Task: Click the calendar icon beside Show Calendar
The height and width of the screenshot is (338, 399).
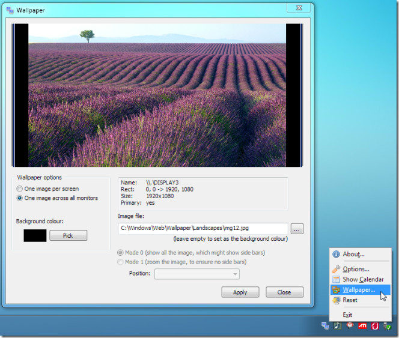Action: 336,279
